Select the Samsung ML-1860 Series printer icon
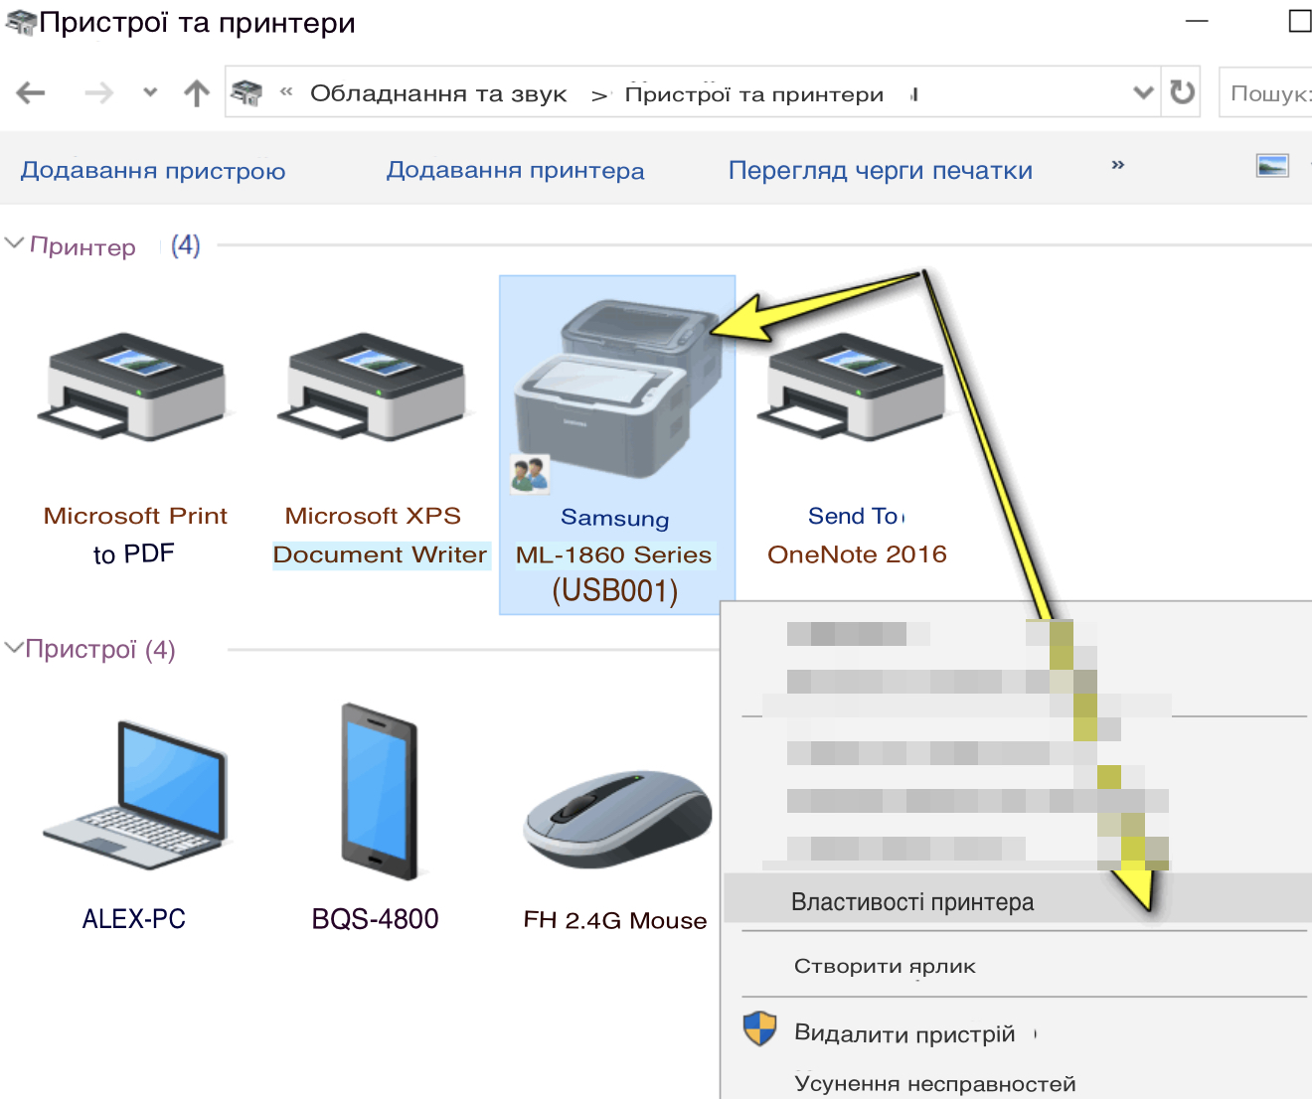This screenshot has height=1099, width=1312. point(616,390)
